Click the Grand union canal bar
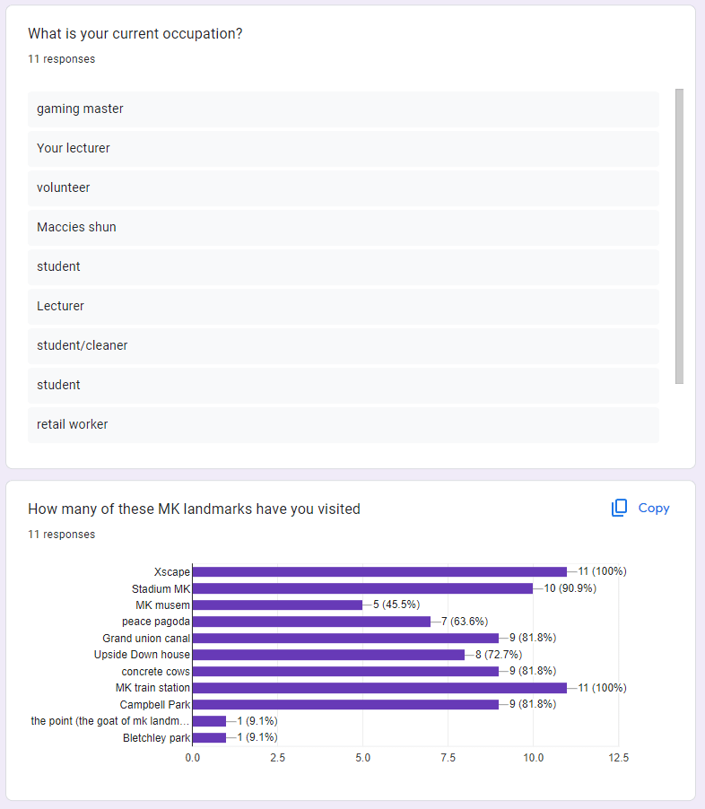 click(x=345, y=638)
